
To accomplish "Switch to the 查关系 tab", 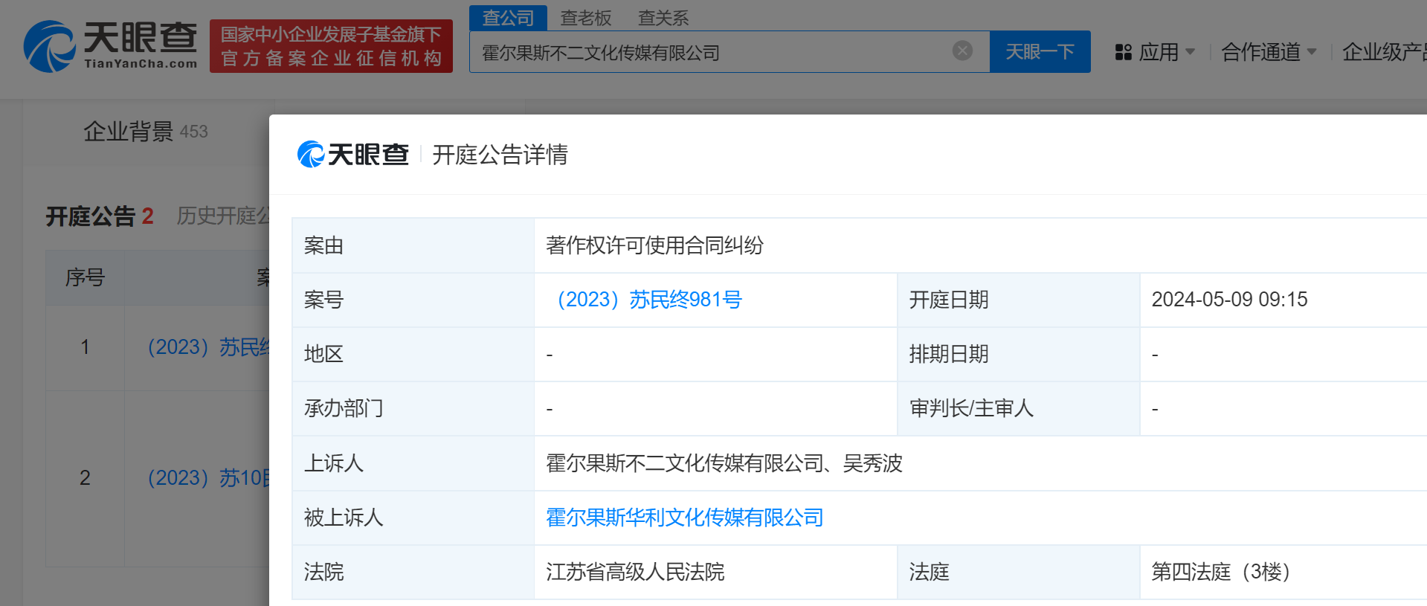I will point(663,18).
